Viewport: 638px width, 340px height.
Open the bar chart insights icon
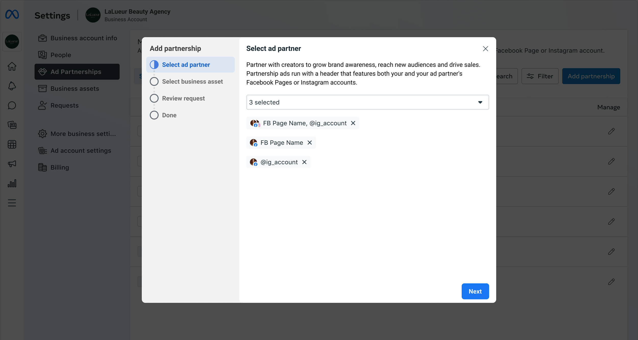pyautogui.click(x=12, y=183)
